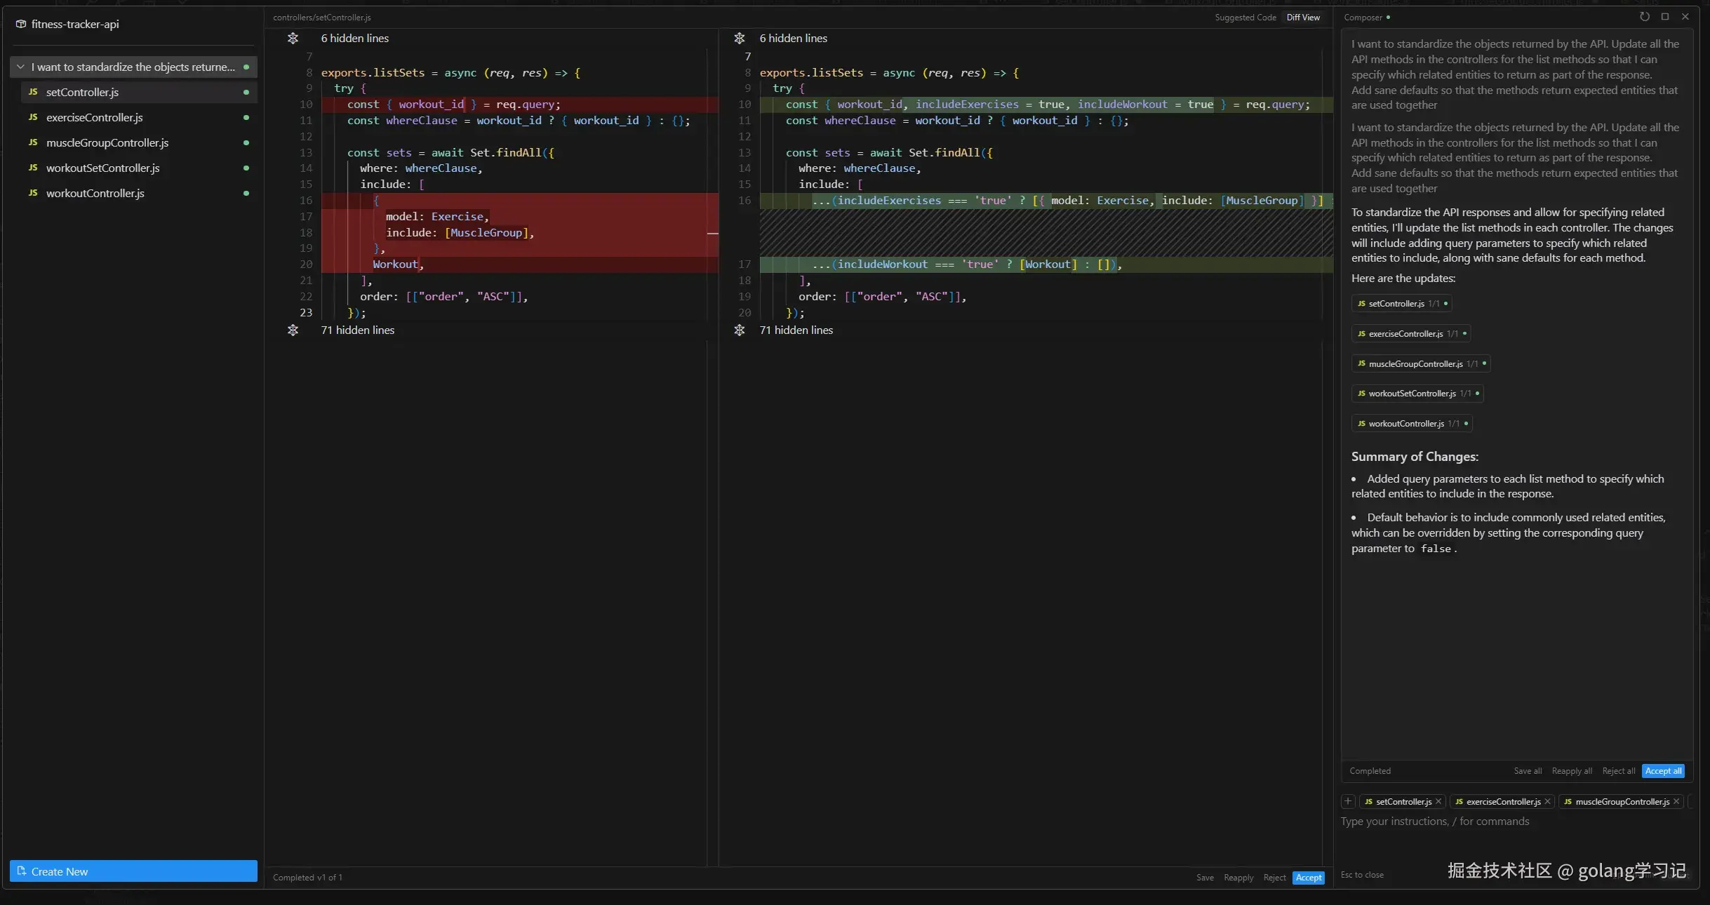Open the workoutController.js 1/1 file chip

pyautogui.click(x=1411, y=424)
